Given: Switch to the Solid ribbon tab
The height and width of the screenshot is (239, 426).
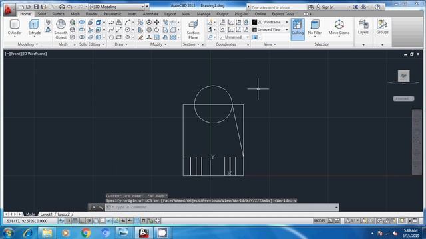Looking at the screenshot, I should point(42,14).
